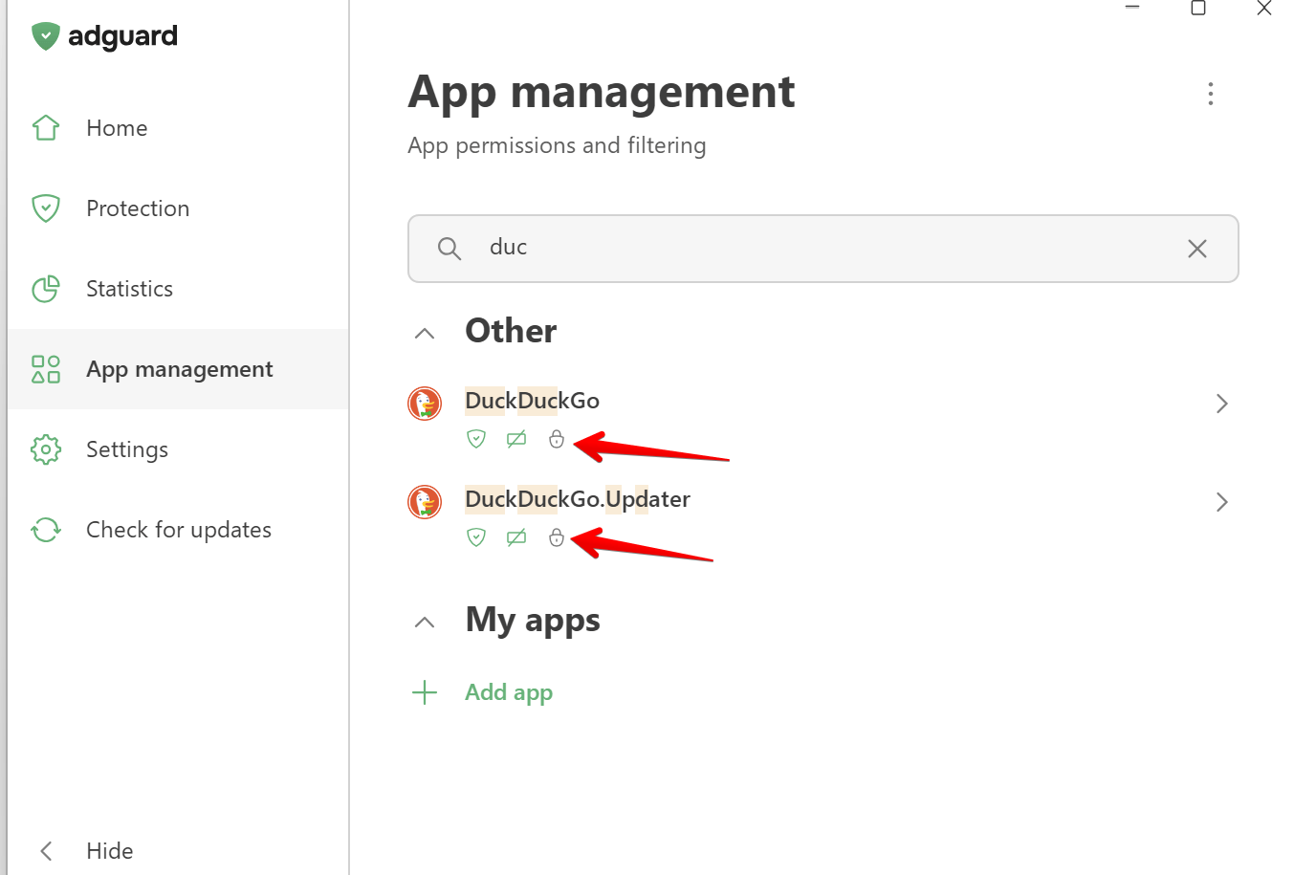Screen dimensions: 1294x875
Task: Click the shield icon under DuckDuckGo
Action: (x=476, y=439)
